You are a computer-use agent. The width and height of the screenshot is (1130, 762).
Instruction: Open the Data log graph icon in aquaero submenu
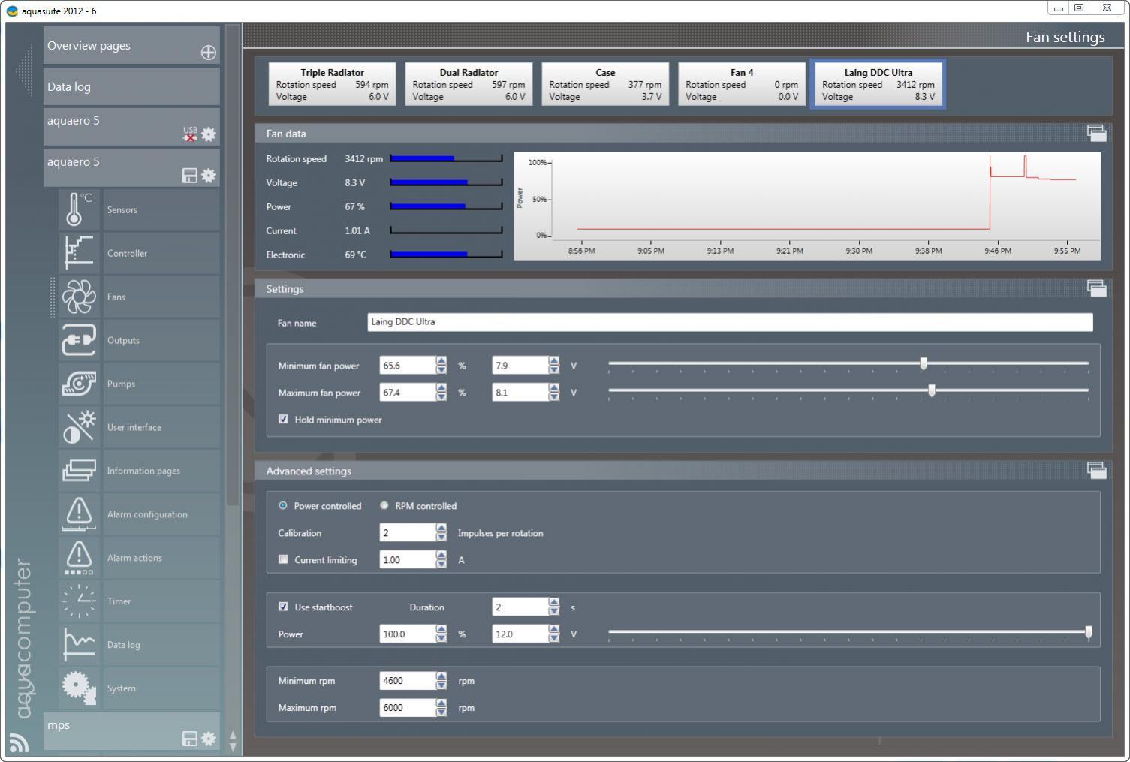pyautogui.click(x=79, y=645)
